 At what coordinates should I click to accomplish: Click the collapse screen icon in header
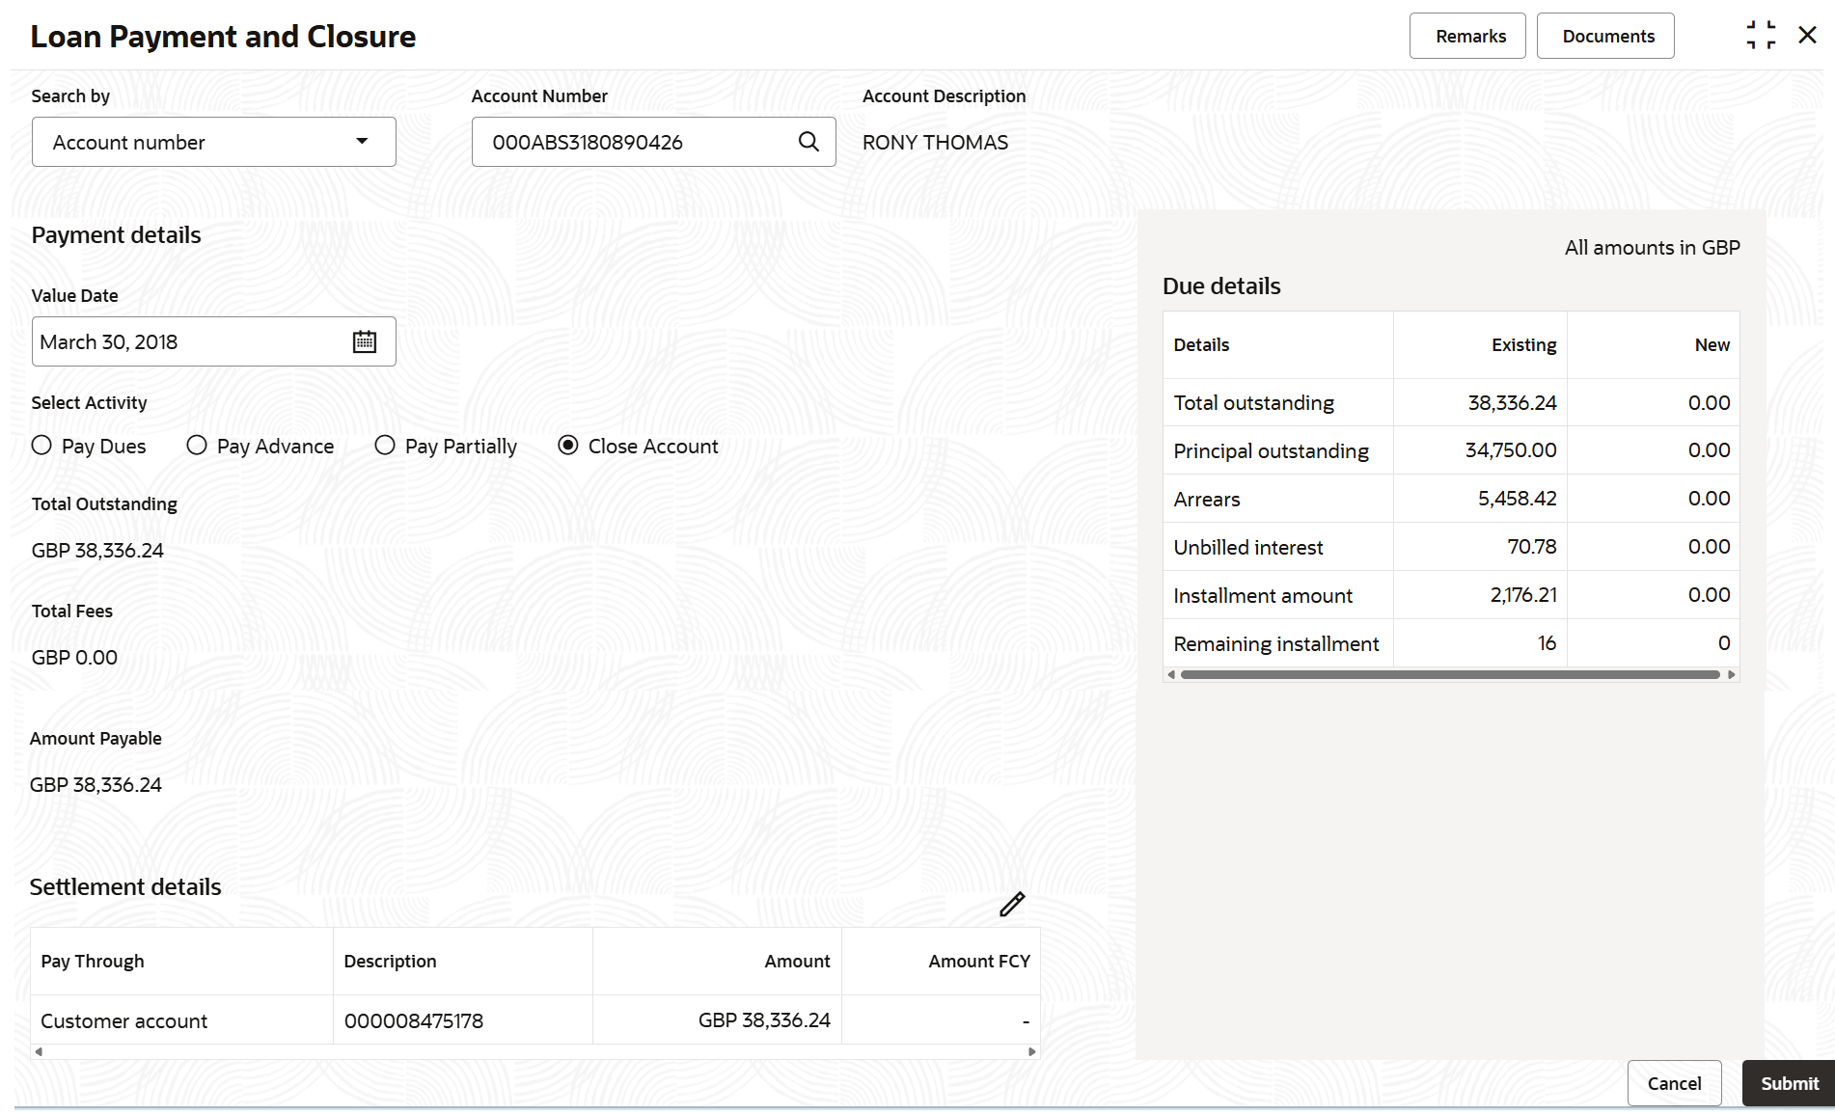[x=1761, y=36]
